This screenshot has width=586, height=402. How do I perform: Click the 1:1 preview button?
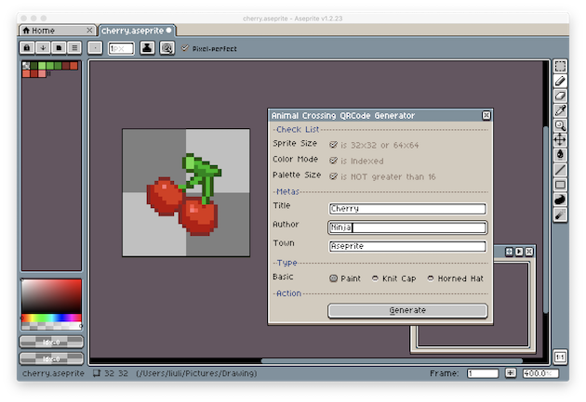560,357
